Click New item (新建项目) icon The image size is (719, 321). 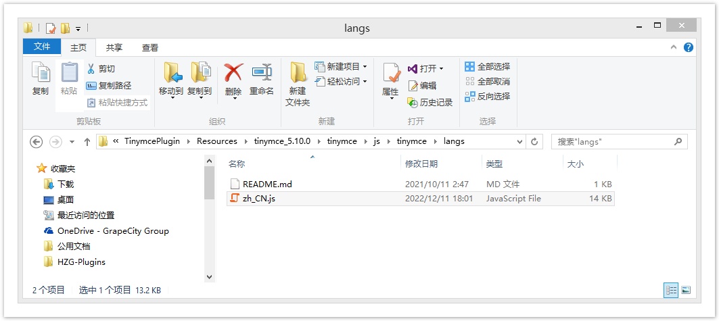pos(320,67)
